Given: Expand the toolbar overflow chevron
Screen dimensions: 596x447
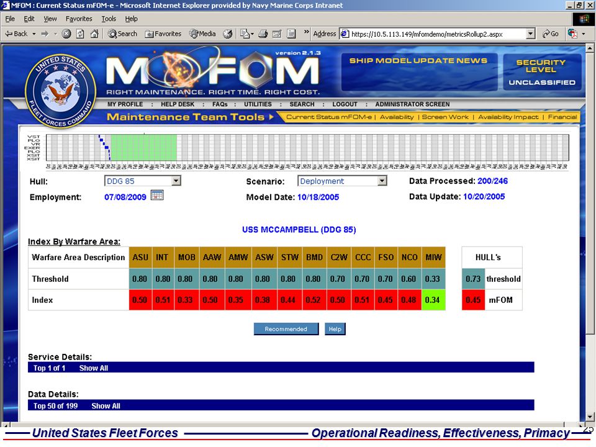Looking at the screenshot, I should click(306, 32).
